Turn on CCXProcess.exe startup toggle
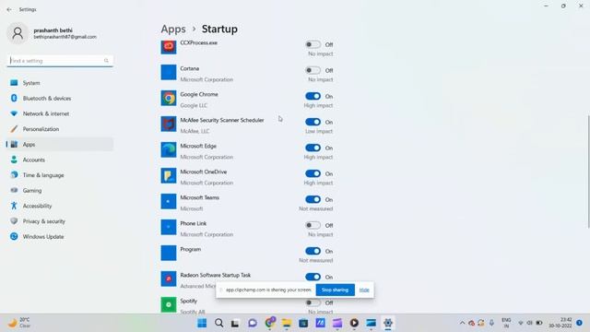This screenshot has height=332, width=590. (x=313, y=44)
